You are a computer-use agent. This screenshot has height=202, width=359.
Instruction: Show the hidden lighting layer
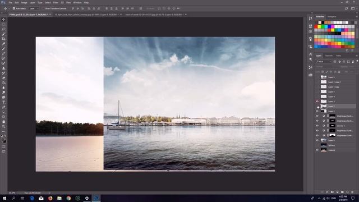317,145
